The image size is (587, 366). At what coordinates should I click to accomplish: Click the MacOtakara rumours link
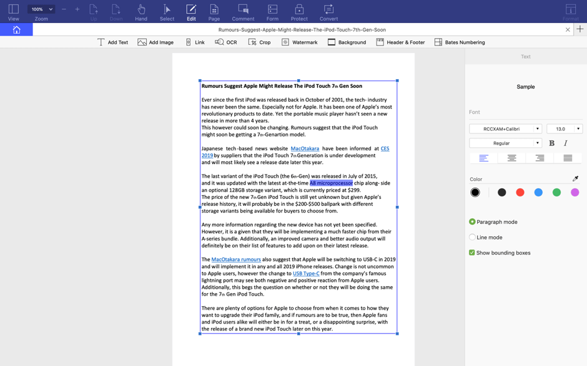tap(236, 259)
